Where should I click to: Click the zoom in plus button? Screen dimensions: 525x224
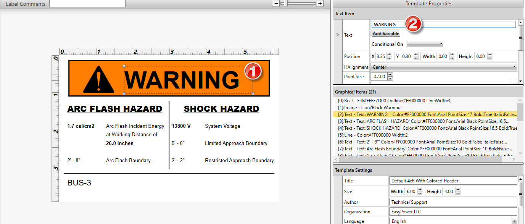coord(320,3)
